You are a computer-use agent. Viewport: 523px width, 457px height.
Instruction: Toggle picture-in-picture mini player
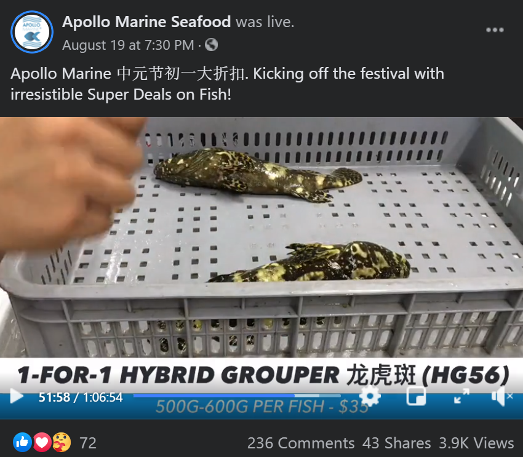416,396
